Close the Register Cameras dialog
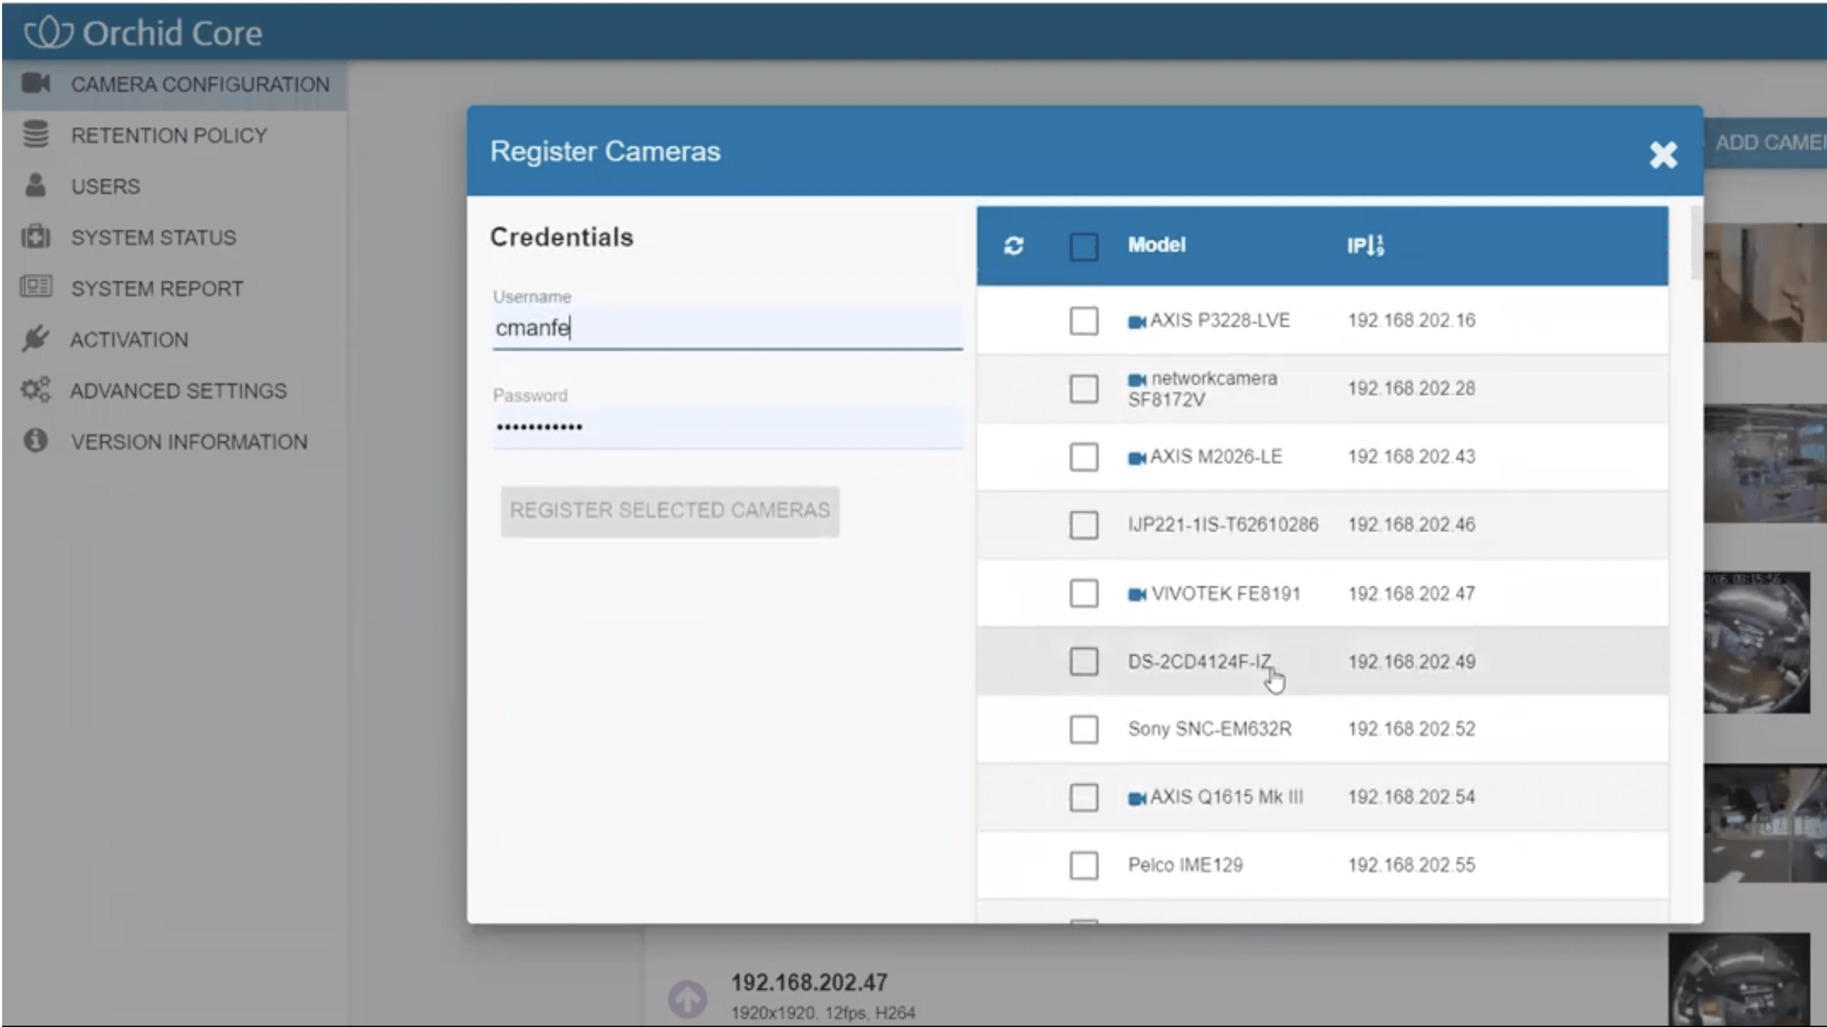The width and height of the screenshot is (1827, 1027). pyautogui.click(x=1663, y=155)
